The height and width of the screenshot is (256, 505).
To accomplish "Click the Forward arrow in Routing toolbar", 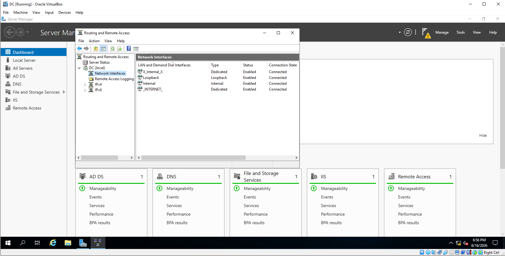I will tap(86, 49).
